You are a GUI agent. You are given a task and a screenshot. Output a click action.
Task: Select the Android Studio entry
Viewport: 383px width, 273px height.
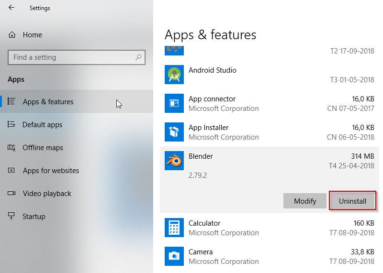pyautogui.click(x=270, y=75)
